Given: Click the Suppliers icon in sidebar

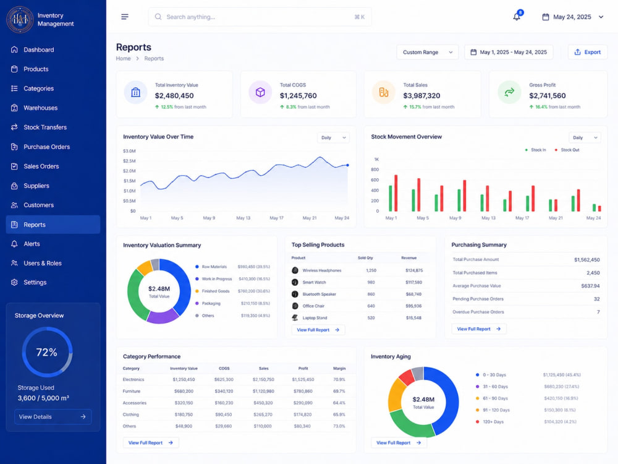Looking at the screenshot, I should pos(14,186).
